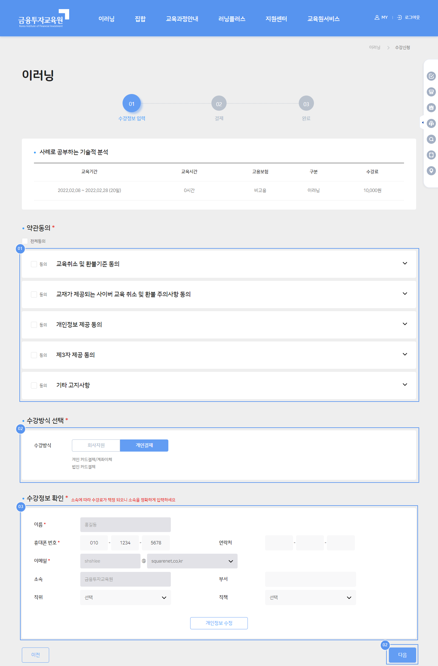Click the 금융투자교육원 logo

43,19
